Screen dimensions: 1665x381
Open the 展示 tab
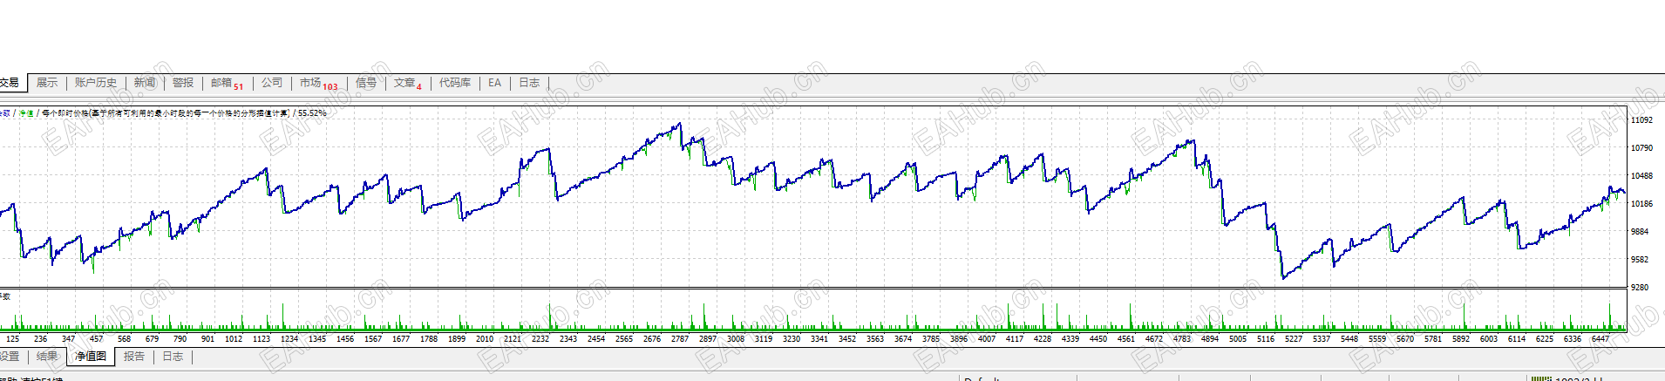(47, 83)
